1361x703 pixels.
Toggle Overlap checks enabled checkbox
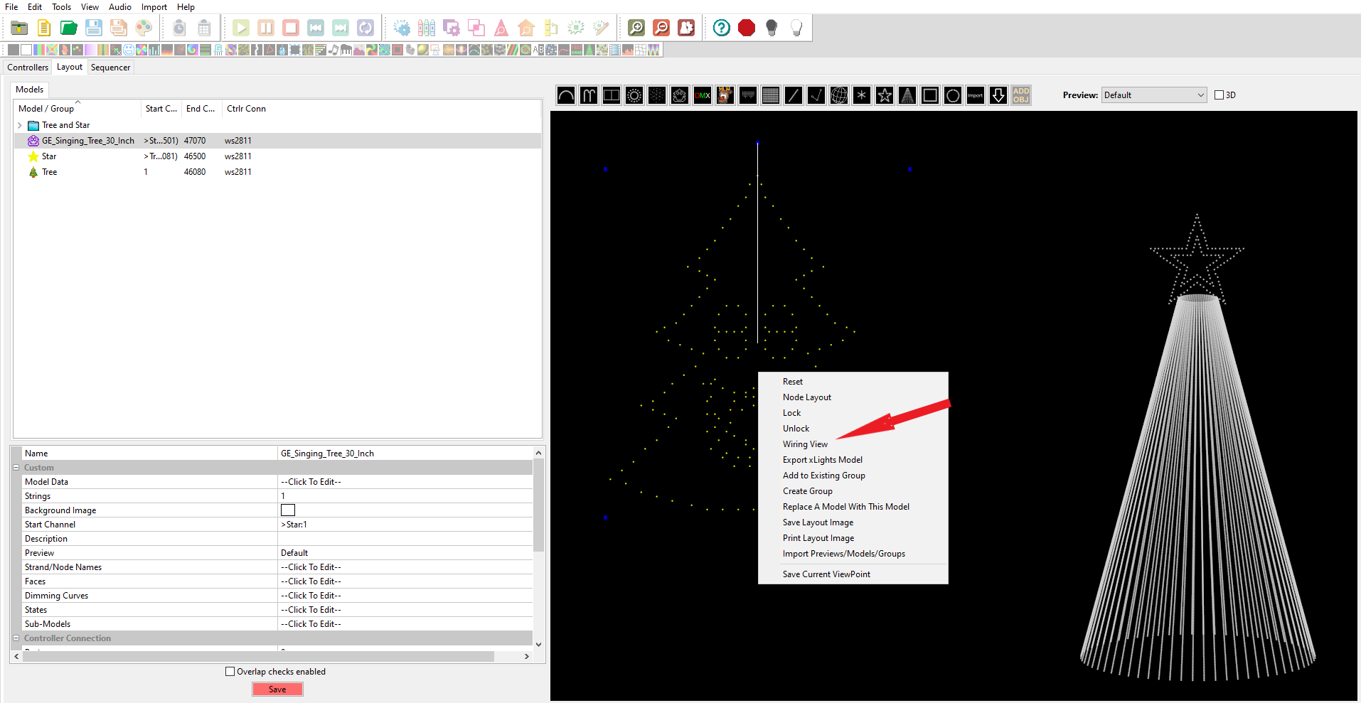(230, 672)
